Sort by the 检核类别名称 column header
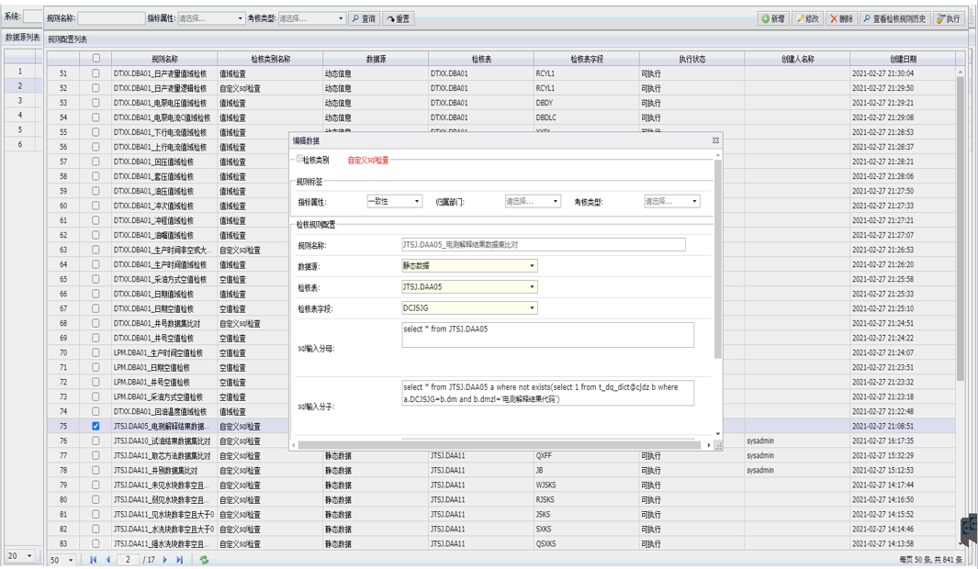 click(x=270, y=60)
